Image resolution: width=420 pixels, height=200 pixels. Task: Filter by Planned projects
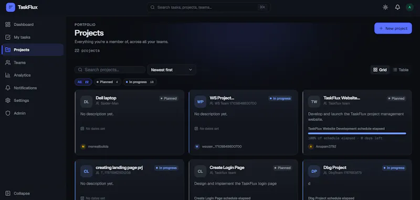pyautogui.click(x=108, y=82)
